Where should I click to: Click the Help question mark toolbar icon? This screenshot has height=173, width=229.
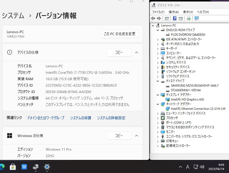click(175, 18)
